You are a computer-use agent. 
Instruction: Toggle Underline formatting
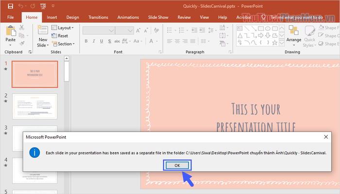point(102,41)
